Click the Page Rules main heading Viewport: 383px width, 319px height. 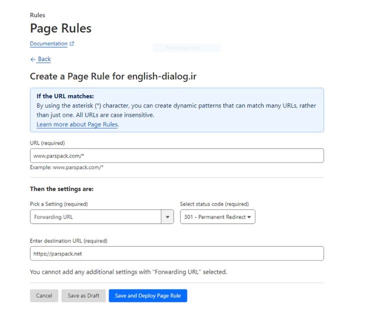(60, 28)
